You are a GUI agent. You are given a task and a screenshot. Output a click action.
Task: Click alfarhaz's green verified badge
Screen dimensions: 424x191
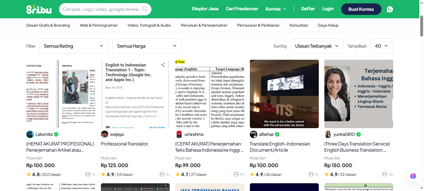coord(277,134)
